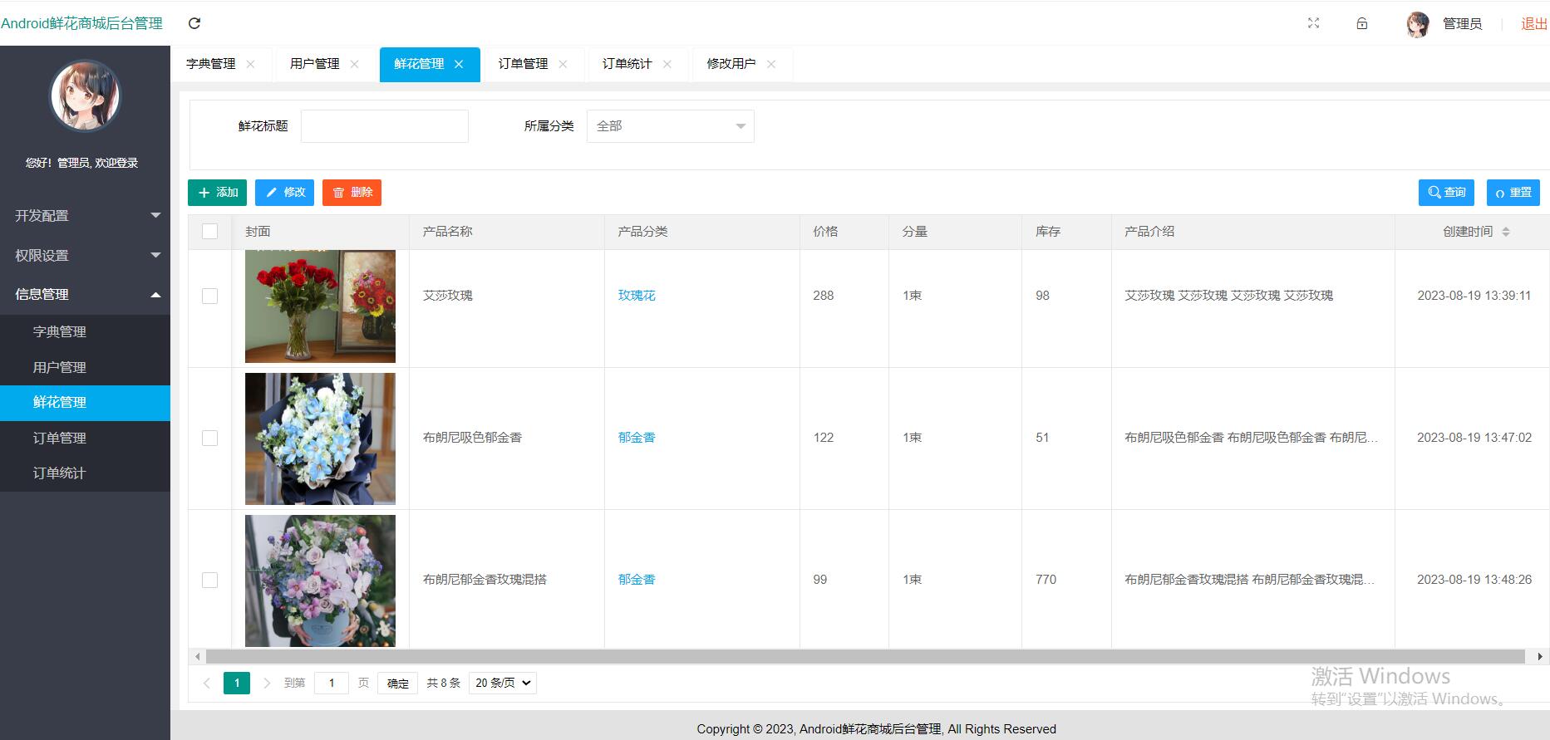Close the 字典管理 tab
Viewport: 1550px width, 740px height.
(251, 65)
